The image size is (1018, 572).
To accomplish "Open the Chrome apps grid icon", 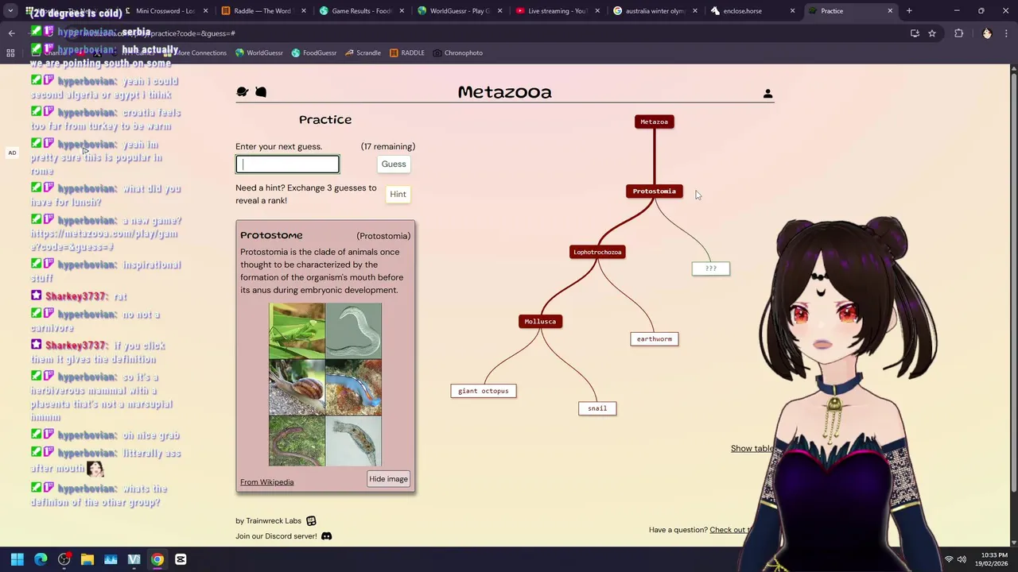I will 10,53.
